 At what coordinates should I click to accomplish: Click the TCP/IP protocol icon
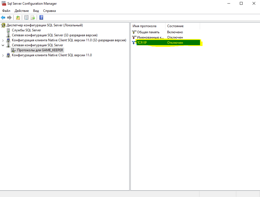(134, 43)
